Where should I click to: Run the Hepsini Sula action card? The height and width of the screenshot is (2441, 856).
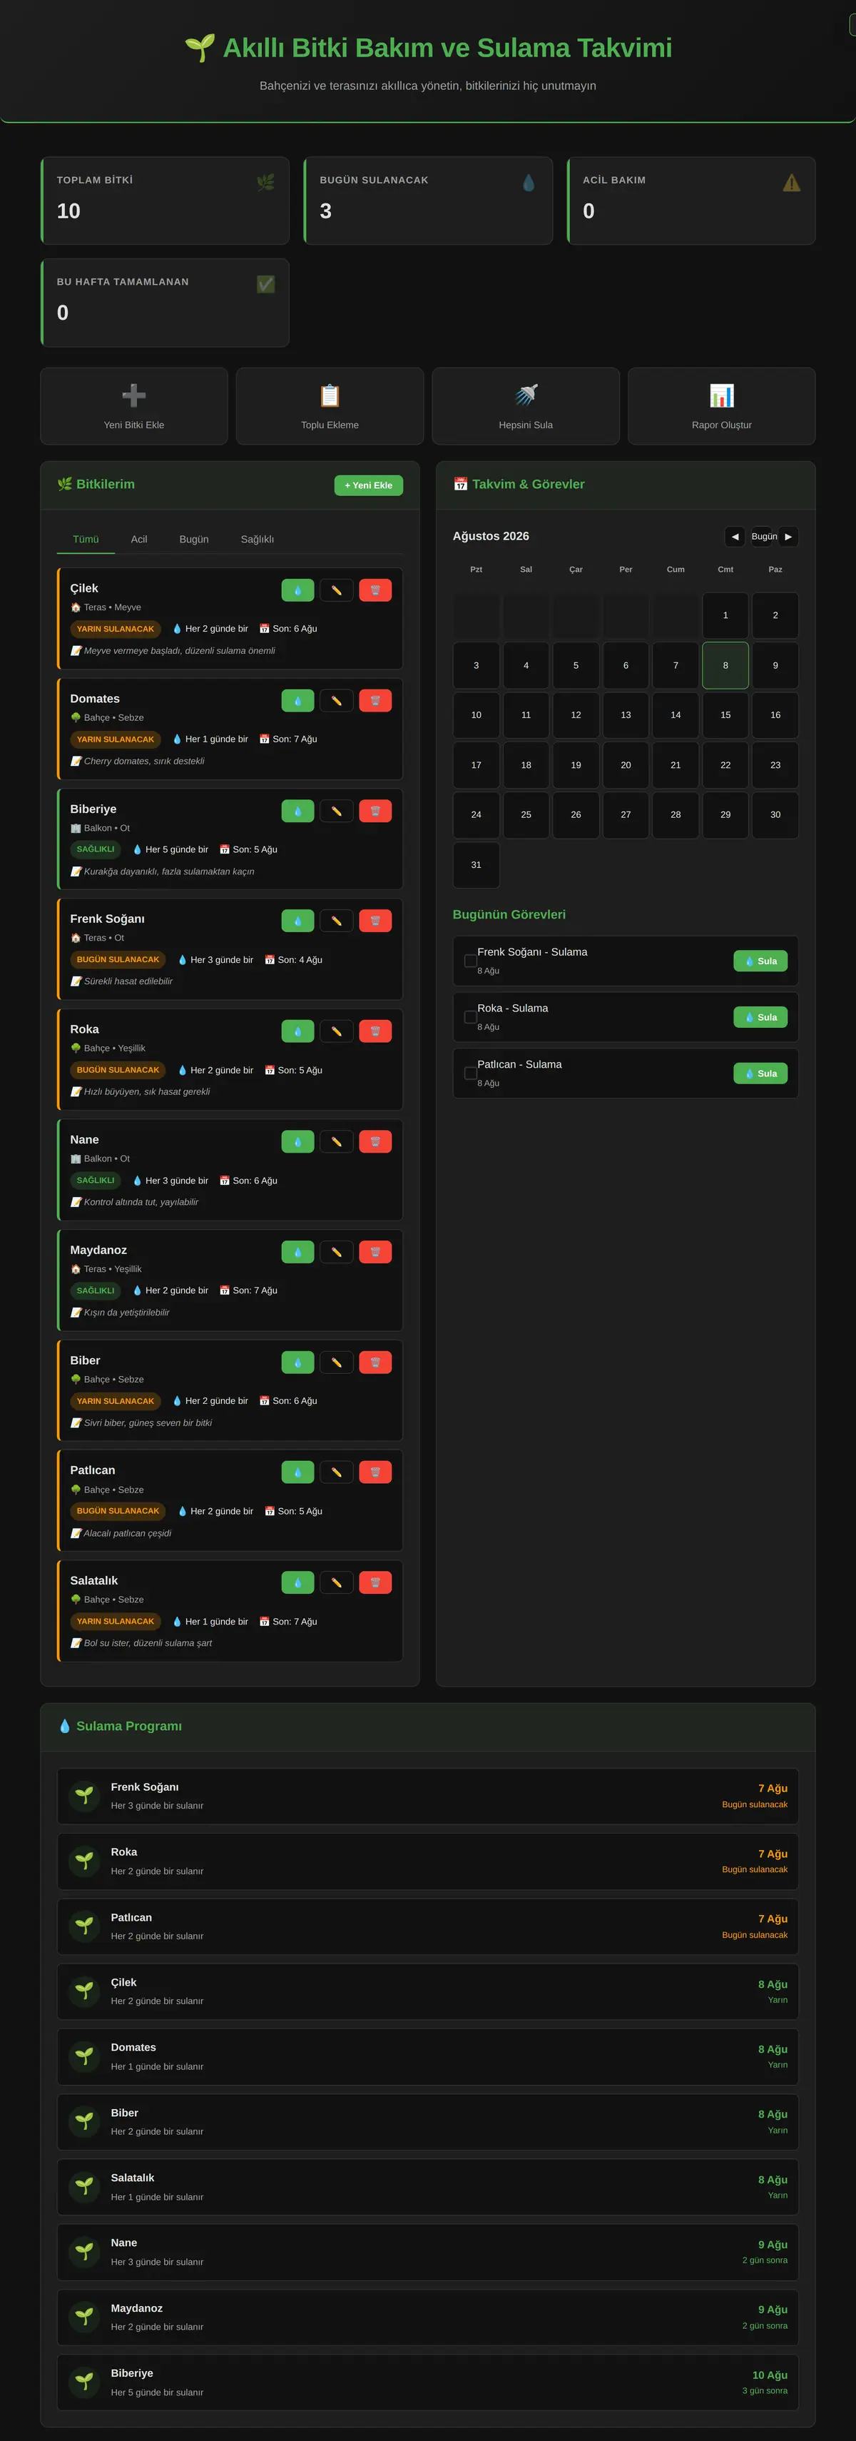point(526,405)
